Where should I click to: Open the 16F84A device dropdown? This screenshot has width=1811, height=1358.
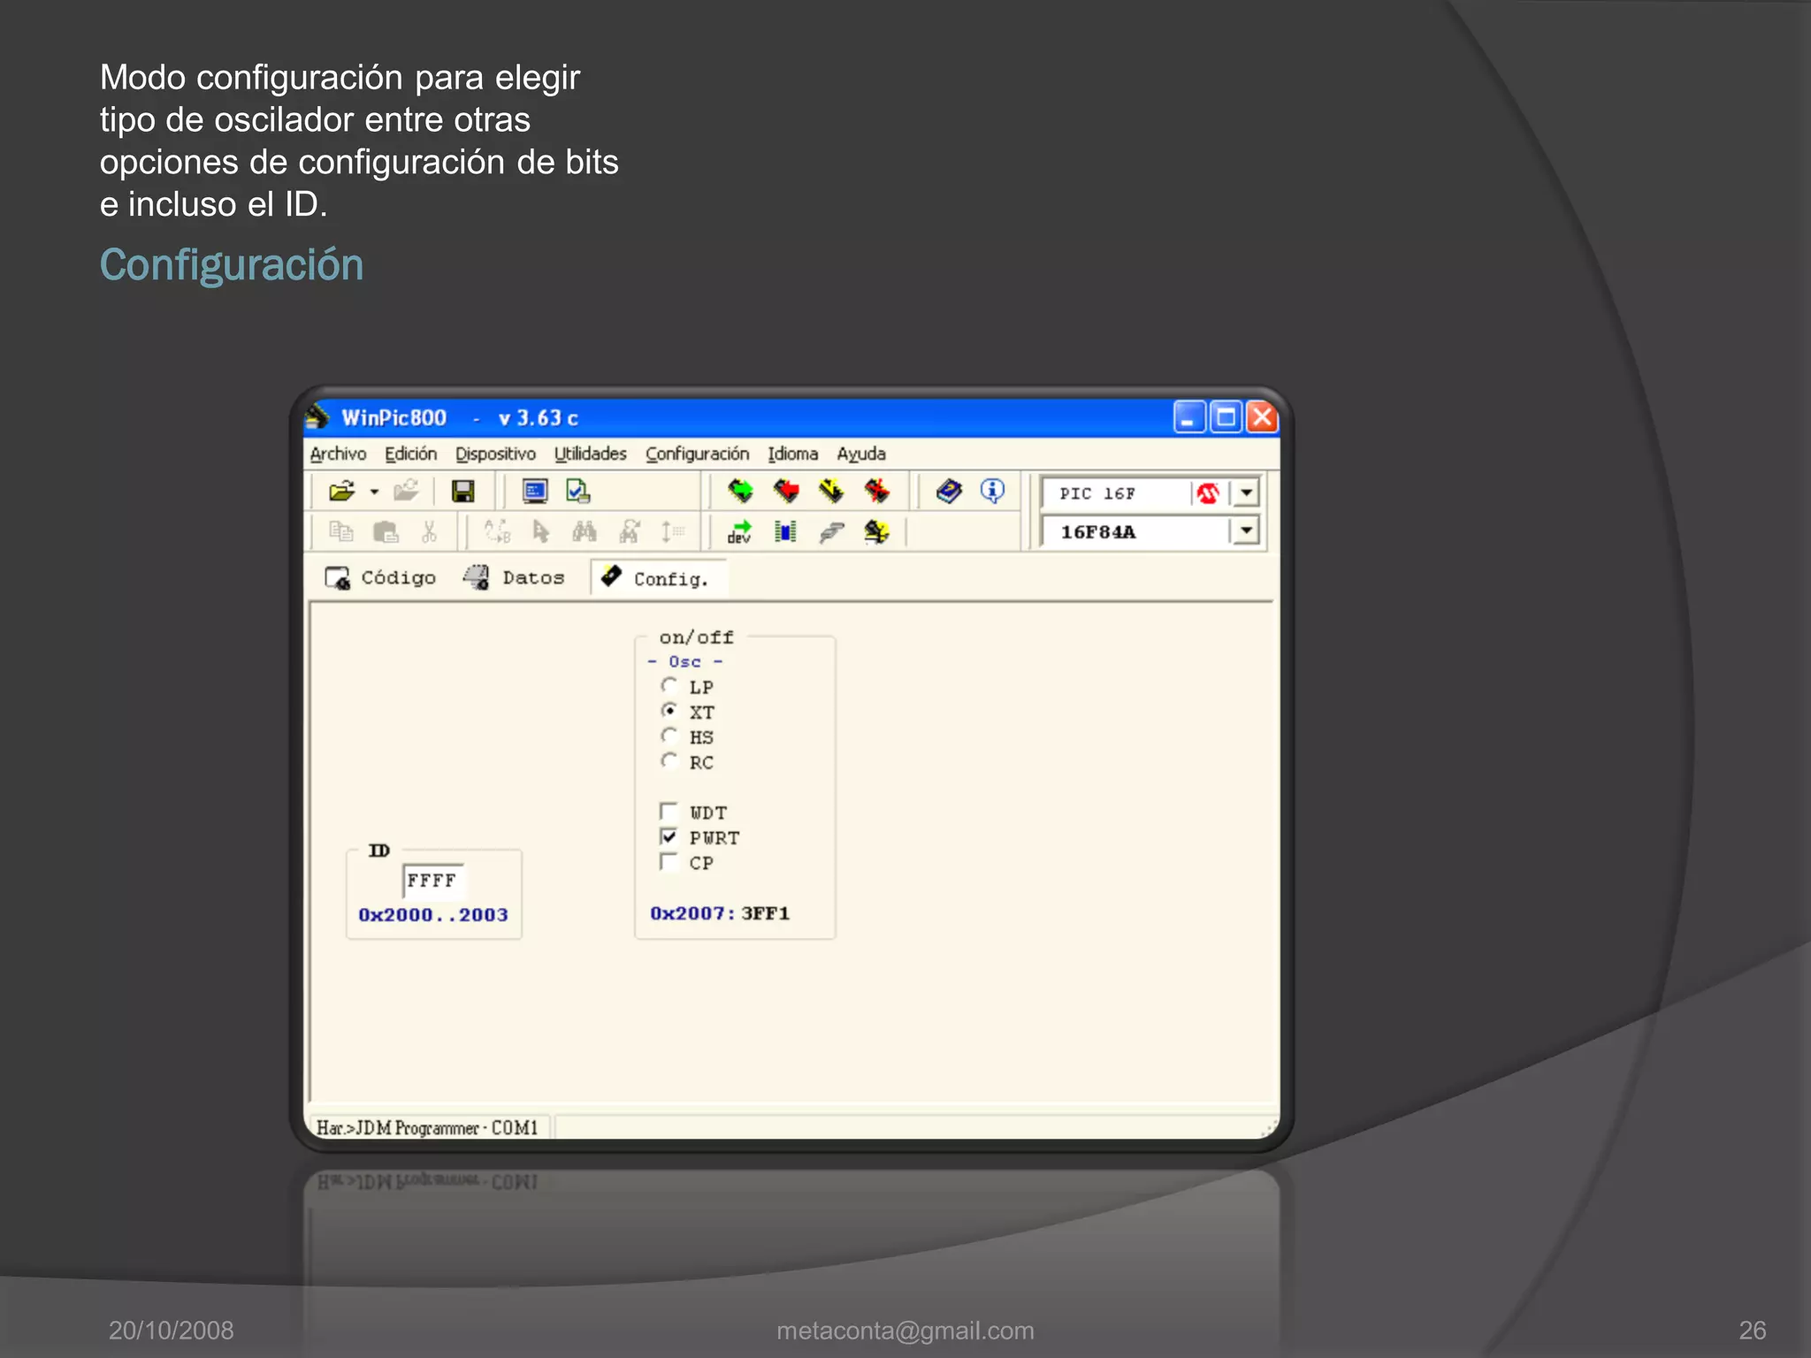click(1245, 530)
